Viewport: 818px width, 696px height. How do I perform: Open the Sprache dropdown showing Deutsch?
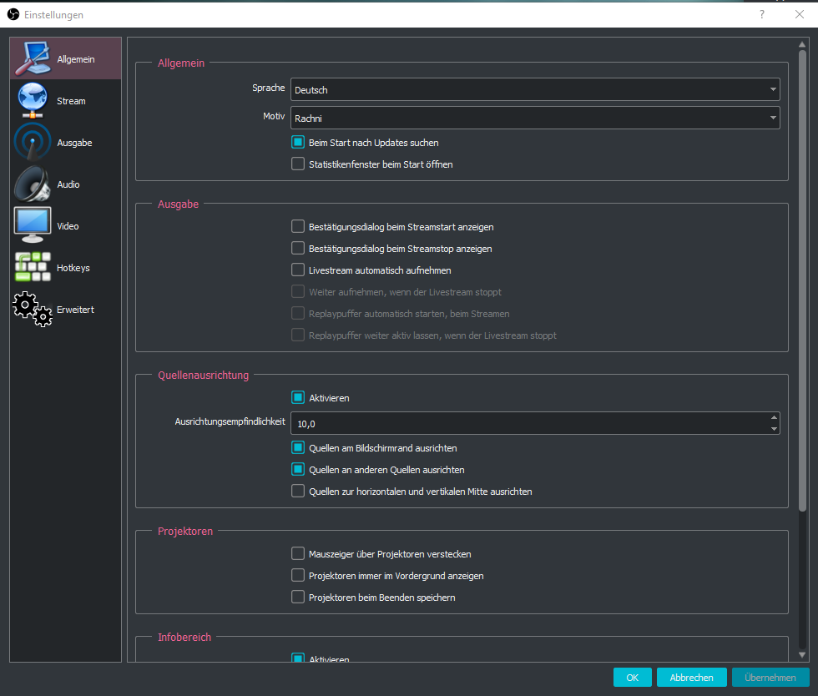click(534, 89)
